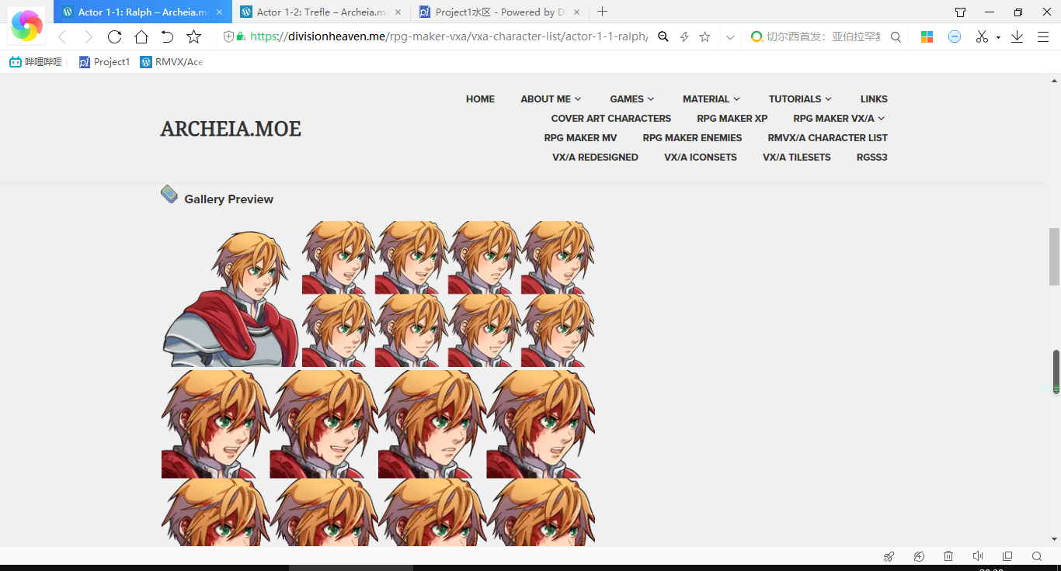Screen dimensions: 1061x571
Task: Click the ARCHEIA.MOE site title
Action: tap(231, 129)
